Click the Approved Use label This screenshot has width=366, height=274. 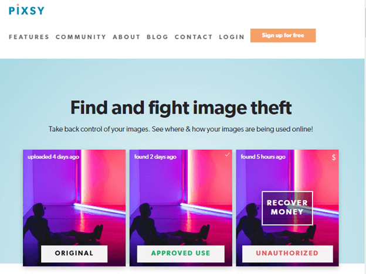(x=181, y=254)
